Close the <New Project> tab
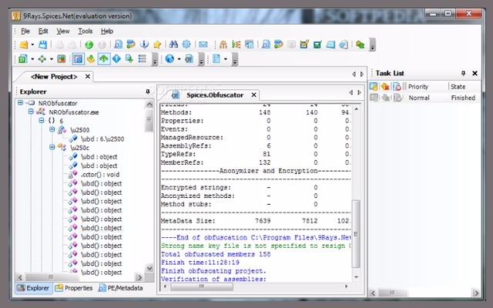 coord(88,76)
